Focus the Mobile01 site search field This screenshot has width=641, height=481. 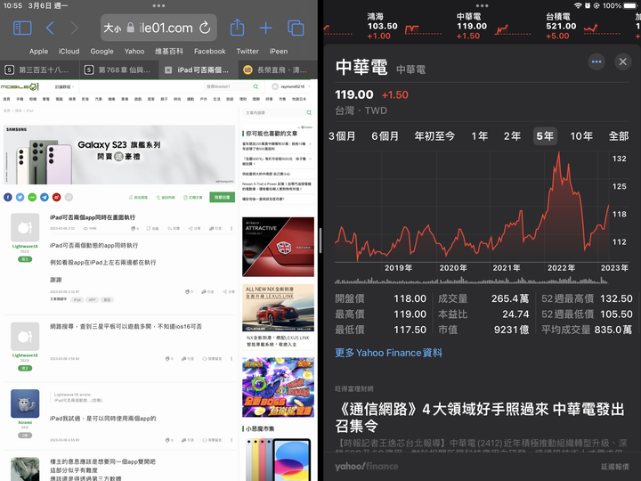[x=232, y=86]
